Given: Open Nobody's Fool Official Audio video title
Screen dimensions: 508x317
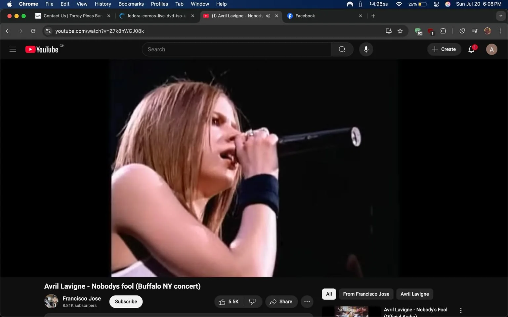Looking at the screenshot, I should click(x=416, y=312).
